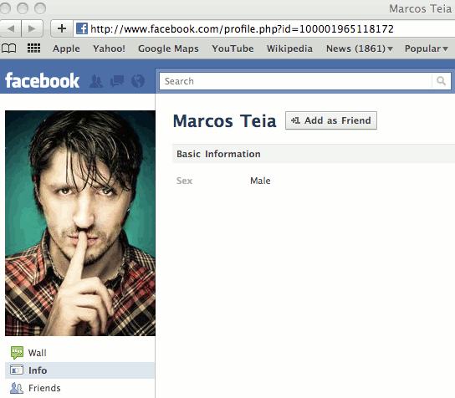Screen dimensions: 455x398
Task: Open the Friends tab
Action: 79,388
